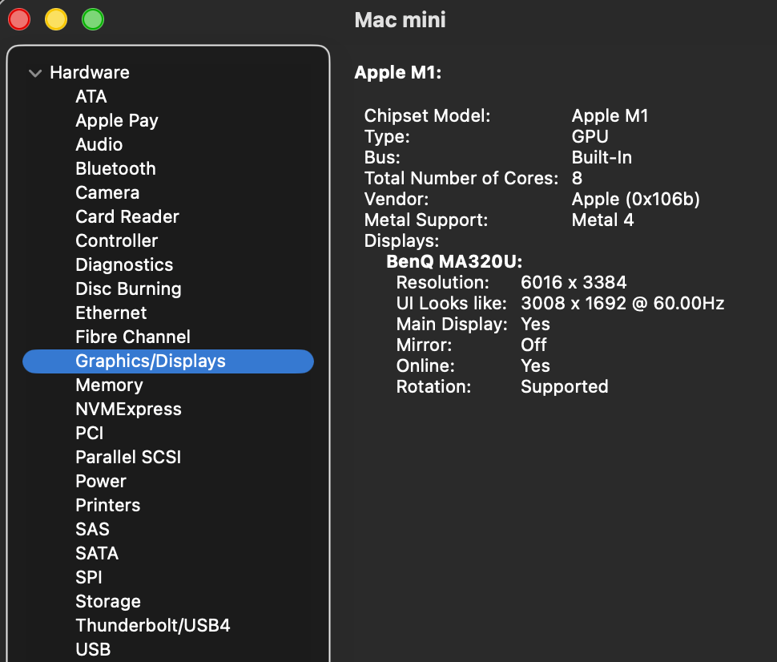Viewport: 777px width, 662px height.
Task: Select the highlighted Graphics/Displays row
Action: 168,361
